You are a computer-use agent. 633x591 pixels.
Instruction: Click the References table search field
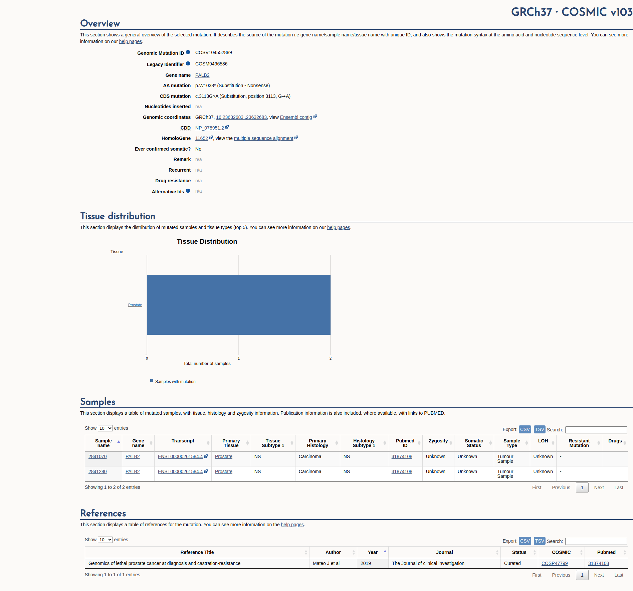click(596, 541)
